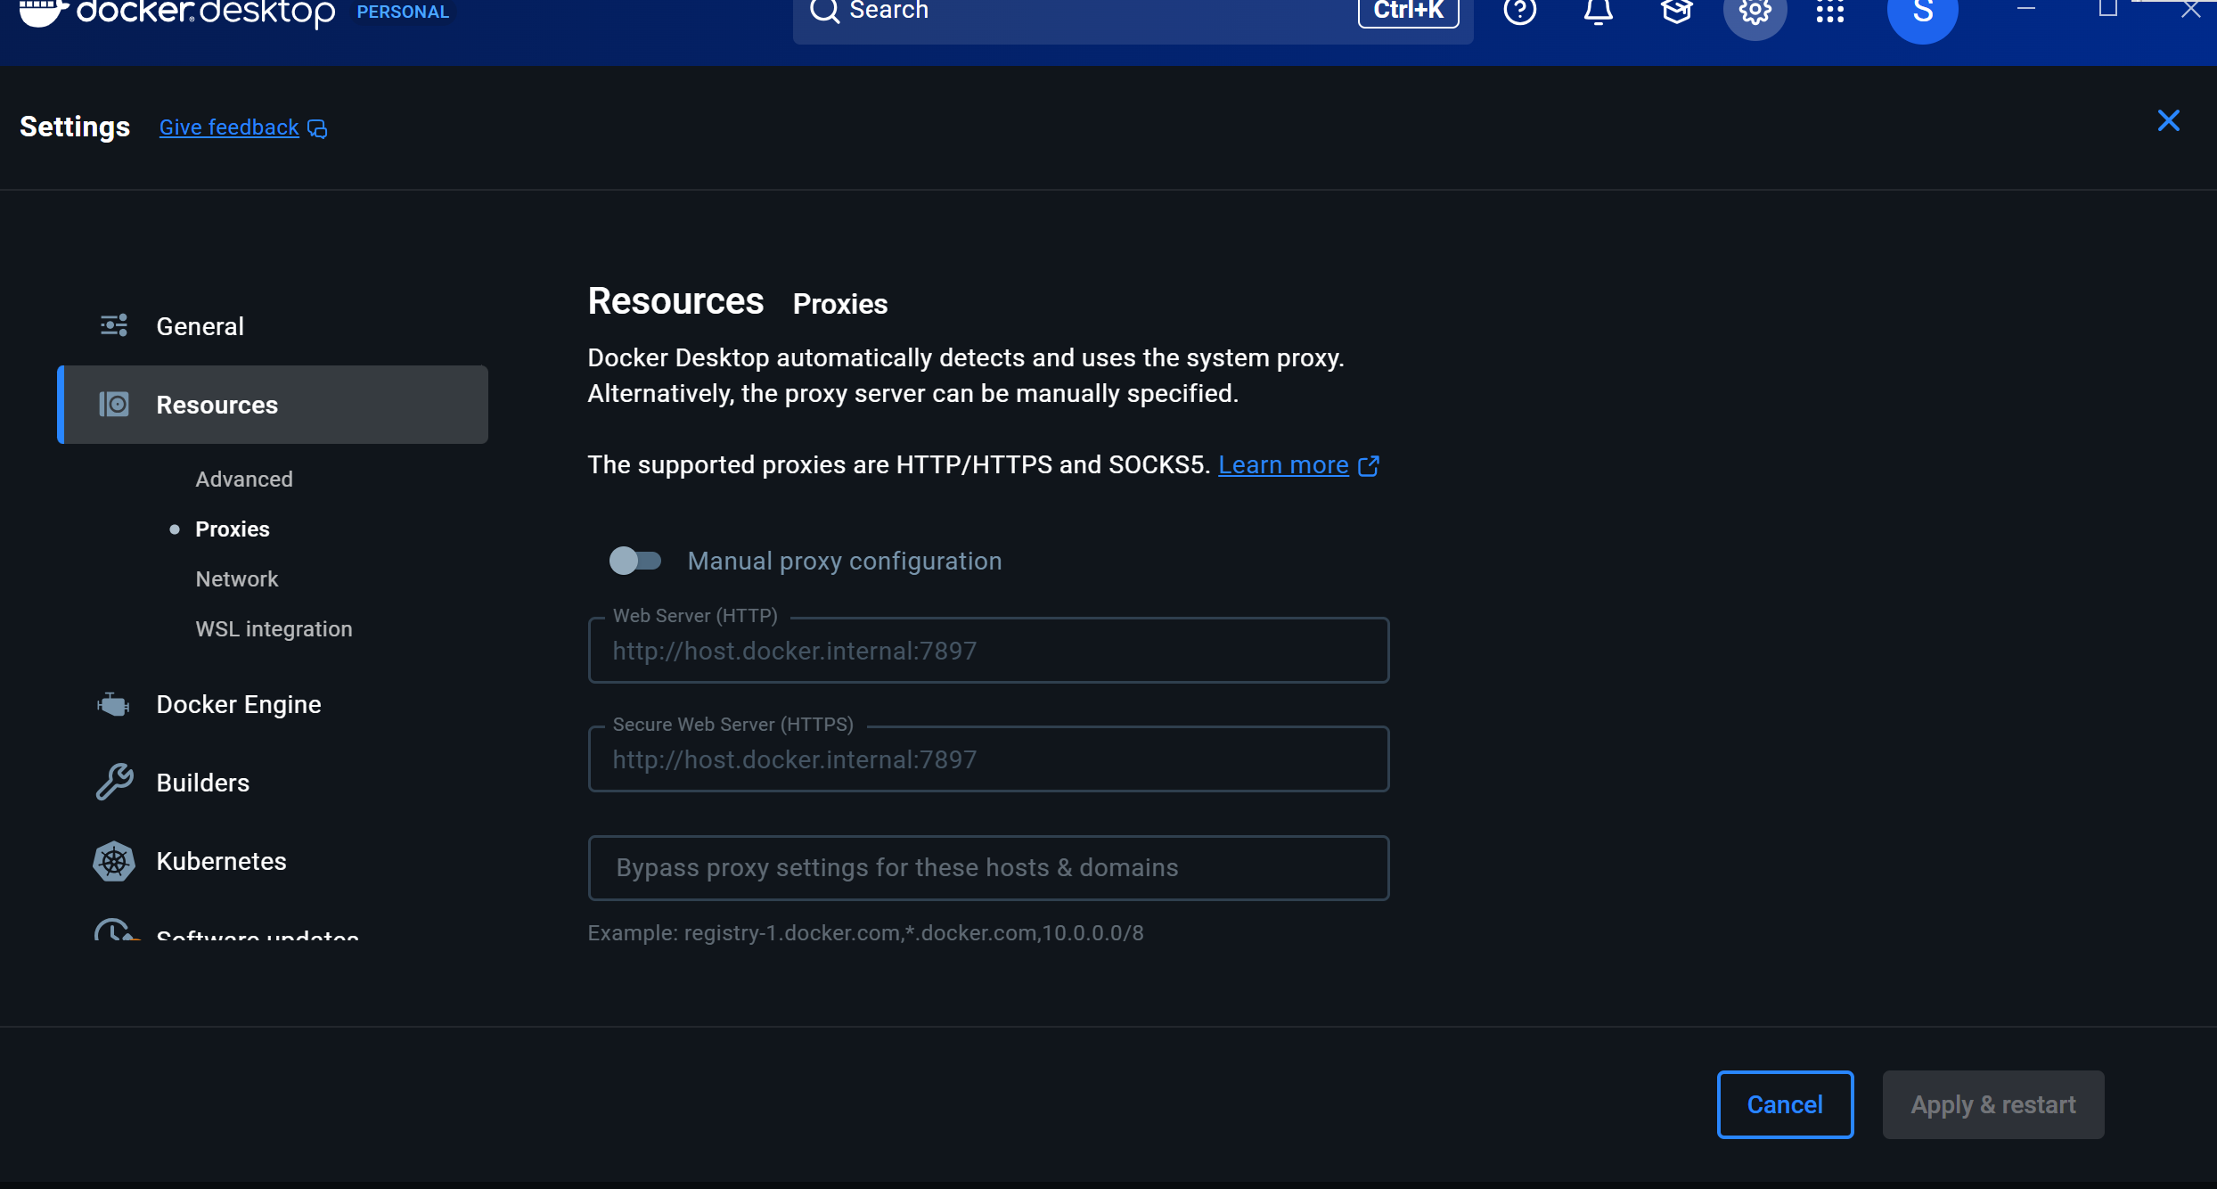Click the user avatar S icon

(x=1922, y=13)
